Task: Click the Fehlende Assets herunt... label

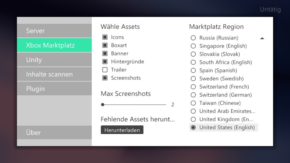Action: click(x=138, y=119)
